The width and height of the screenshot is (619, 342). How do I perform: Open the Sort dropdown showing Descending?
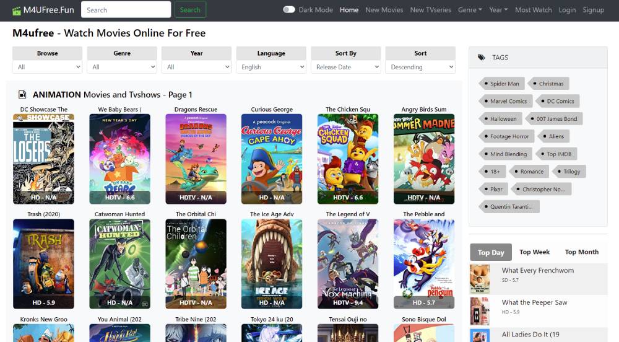(420, 67)
